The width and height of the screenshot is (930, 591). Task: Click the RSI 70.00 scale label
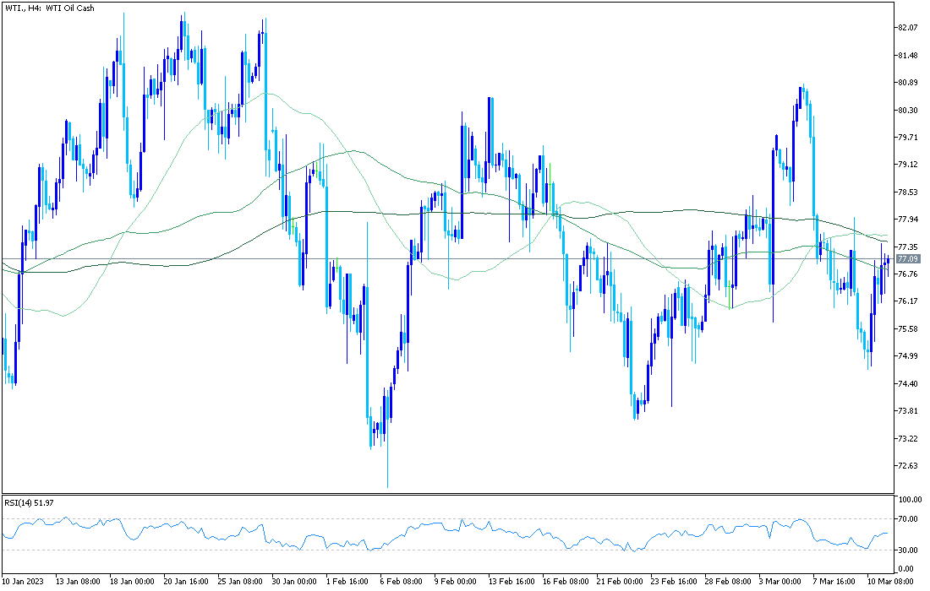tap(908, 519)
